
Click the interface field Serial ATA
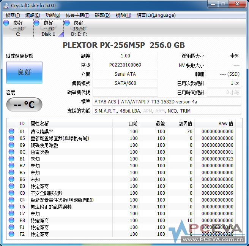[x=125, y=74]
